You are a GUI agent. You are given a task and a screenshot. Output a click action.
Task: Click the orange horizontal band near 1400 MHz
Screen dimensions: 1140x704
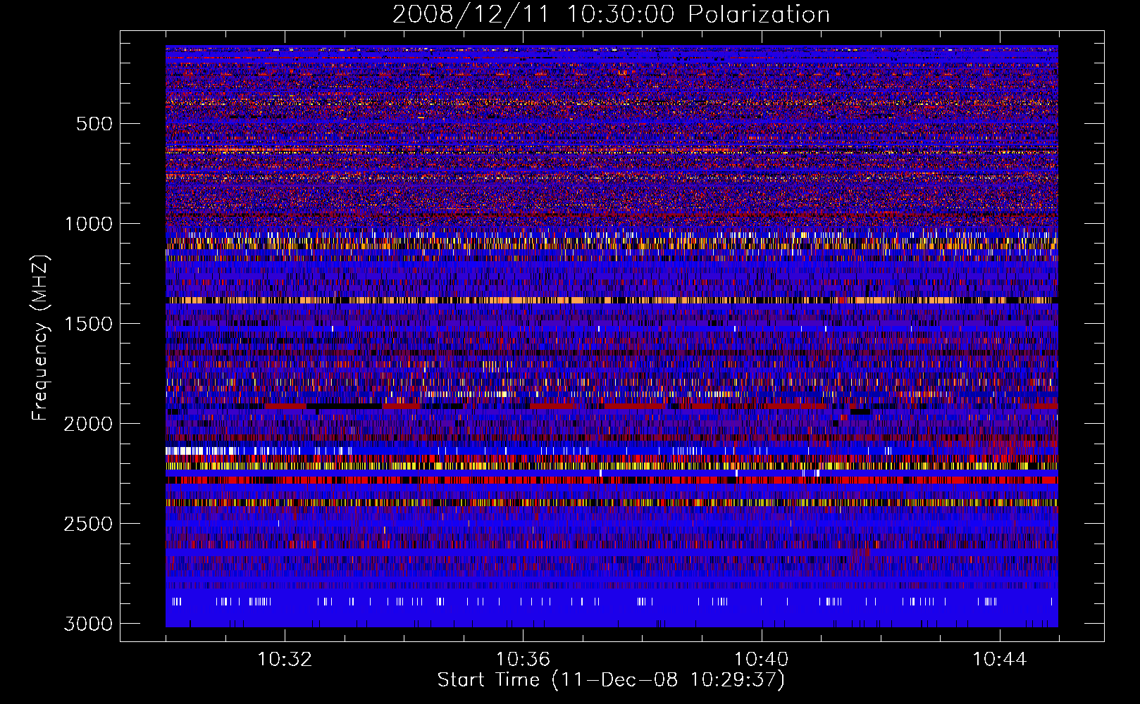pos(612,300)
